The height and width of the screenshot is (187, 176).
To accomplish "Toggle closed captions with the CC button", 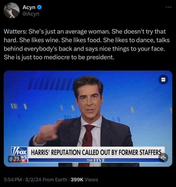I will pyautogui.click(x=163, y=80).
